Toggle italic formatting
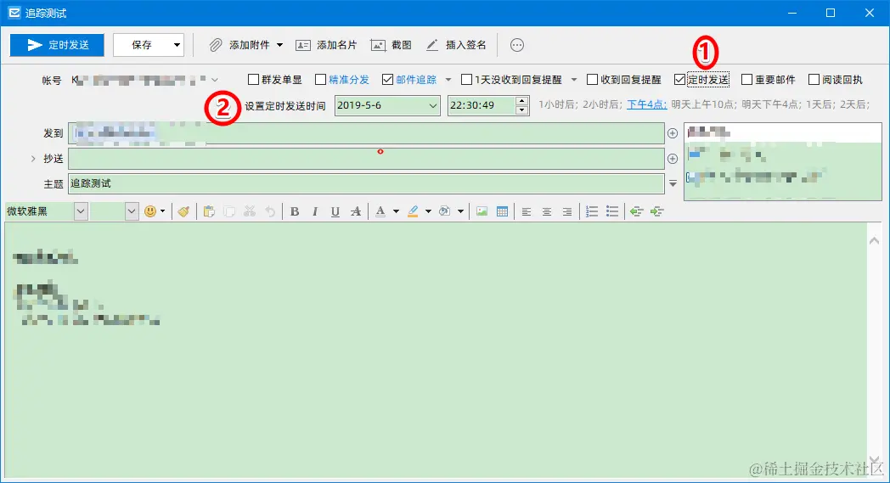Viewport: 890px width, 483px height. click(315, 211)
